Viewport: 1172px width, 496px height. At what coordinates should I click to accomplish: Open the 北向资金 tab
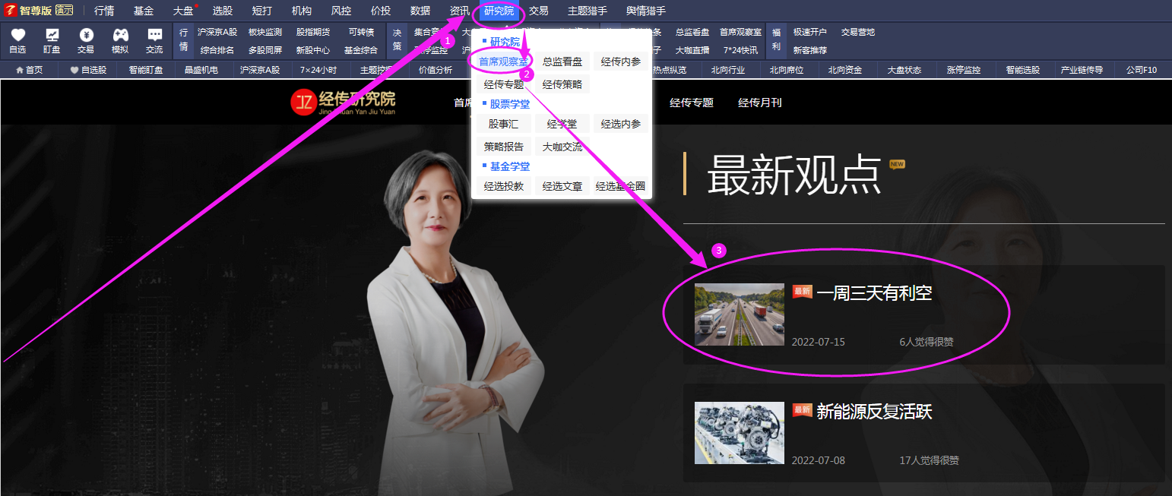pyautogui.click(x=845, y=70)
